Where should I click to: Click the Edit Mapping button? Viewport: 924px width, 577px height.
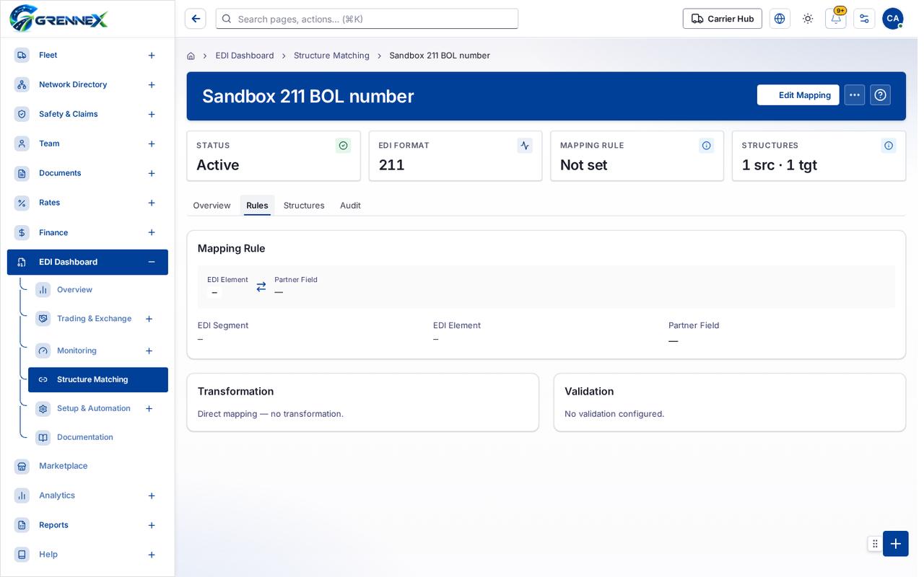pyautogui.click(x=798, y=95)
